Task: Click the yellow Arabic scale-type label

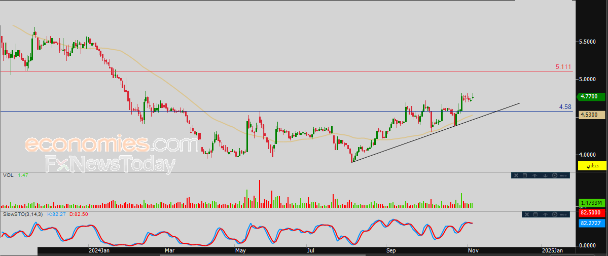Action: (592, 166)
